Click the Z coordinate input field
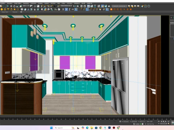The height and width of the screenshot is (130, 174). pyautogui.click(x=142, y=122)
